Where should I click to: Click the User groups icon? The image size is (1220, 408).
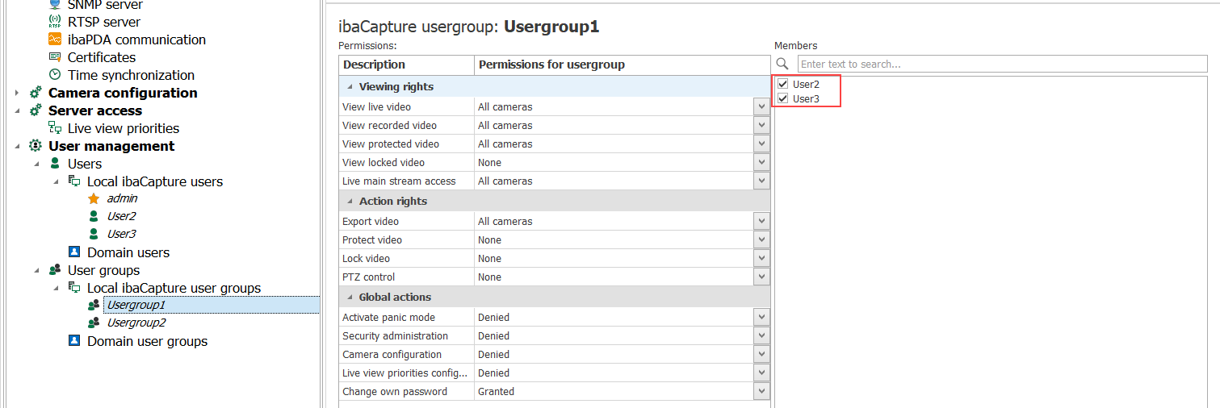tap(55, 270)
